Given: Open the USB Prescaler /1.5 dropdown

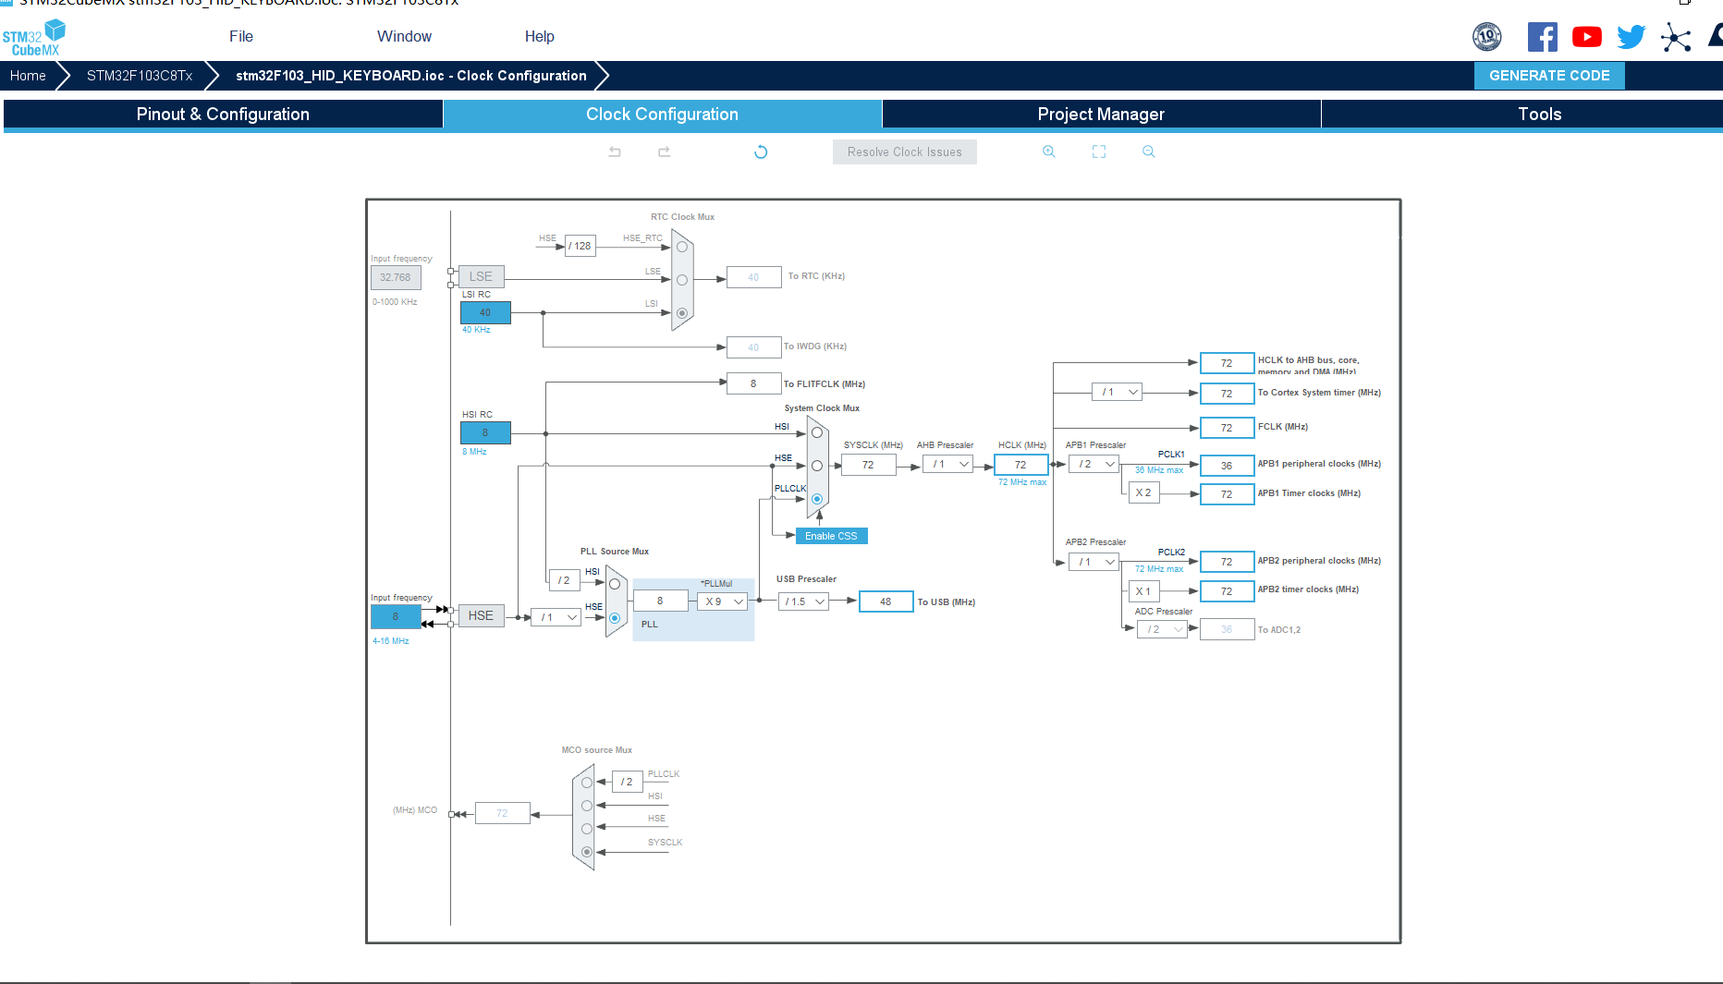Looking at the screenshot, I should (x=803, y=601).
